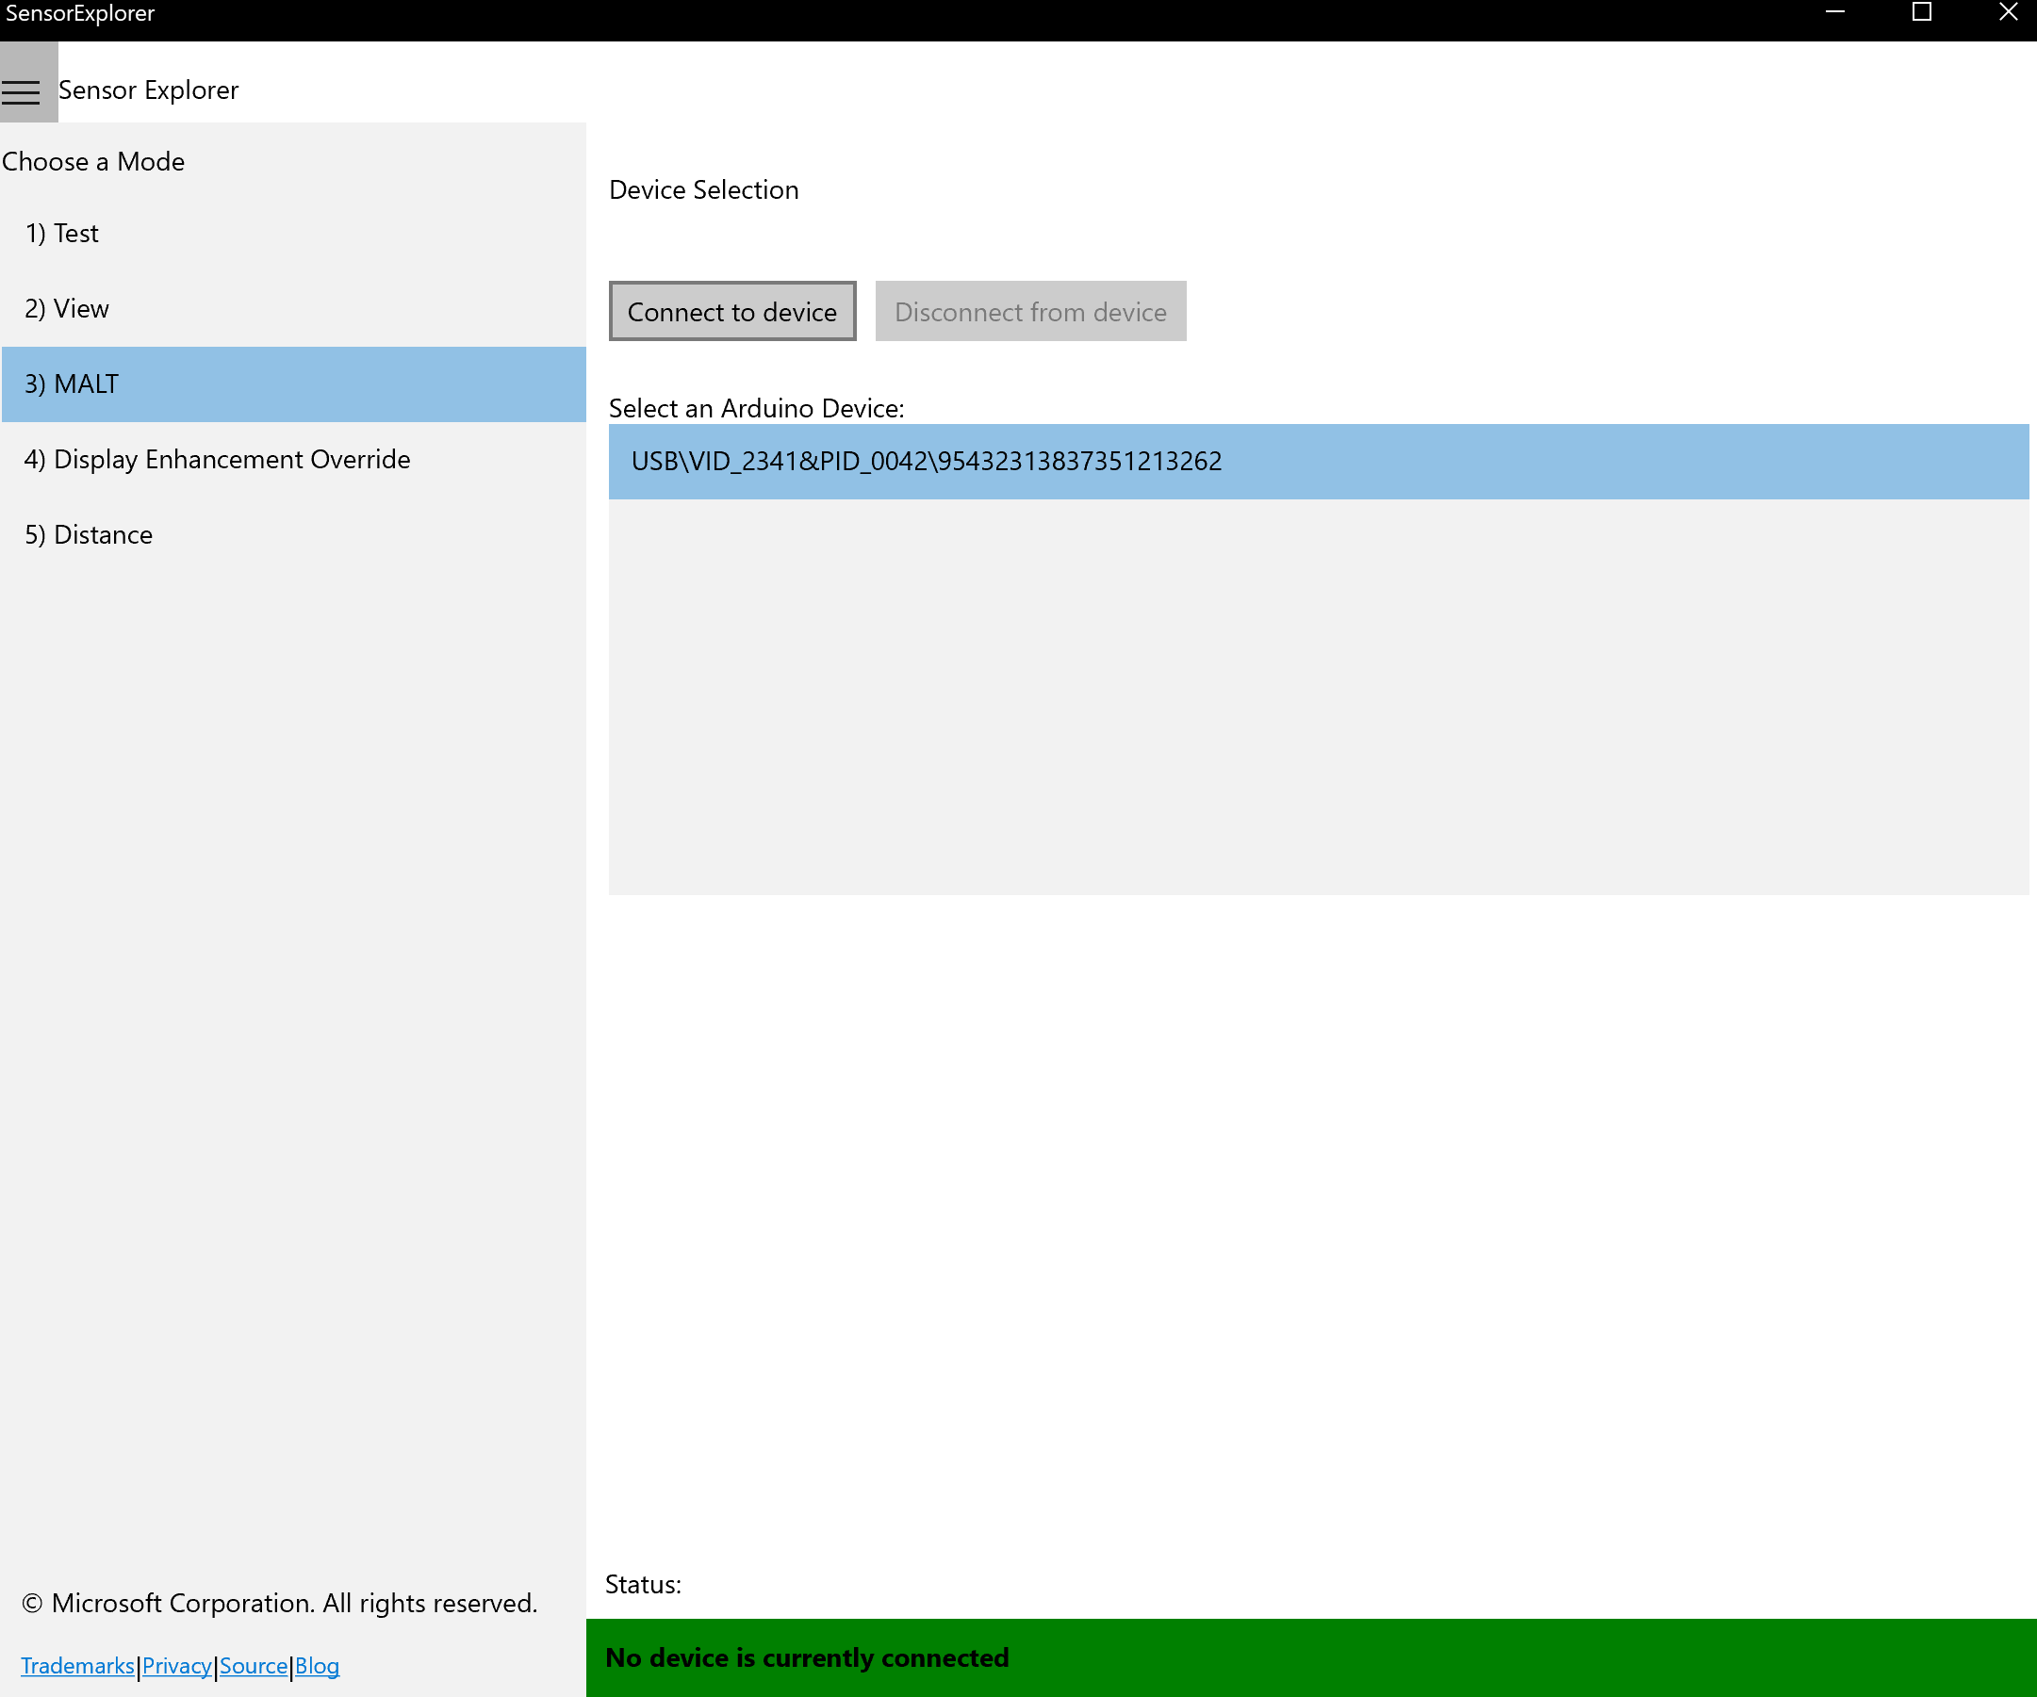The image size is (2037, 1697).
Task: Click the Connect to device button
Action: 732,311
